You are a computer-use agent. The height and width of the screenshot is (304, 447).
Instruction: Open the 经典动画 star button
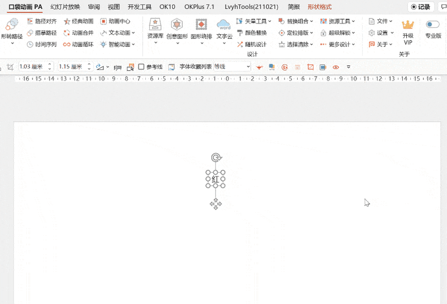pos(79,21)
